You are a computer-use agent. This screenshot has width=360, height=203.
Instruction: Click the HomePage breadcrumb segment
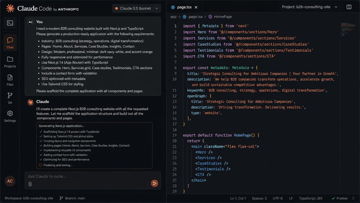click(223, 17)
